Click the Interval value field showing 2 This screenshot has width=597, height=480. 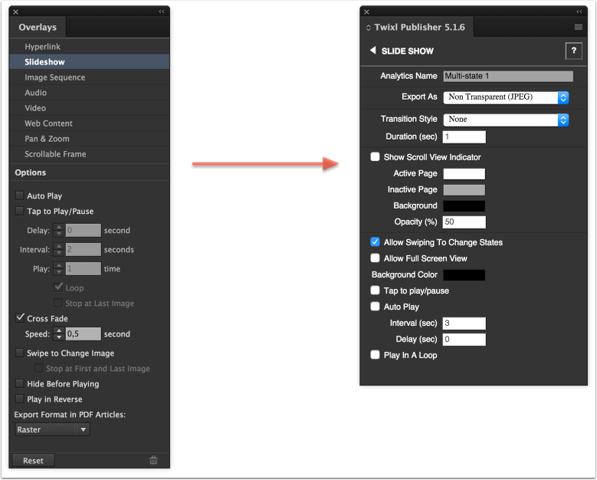click(84, 249)
